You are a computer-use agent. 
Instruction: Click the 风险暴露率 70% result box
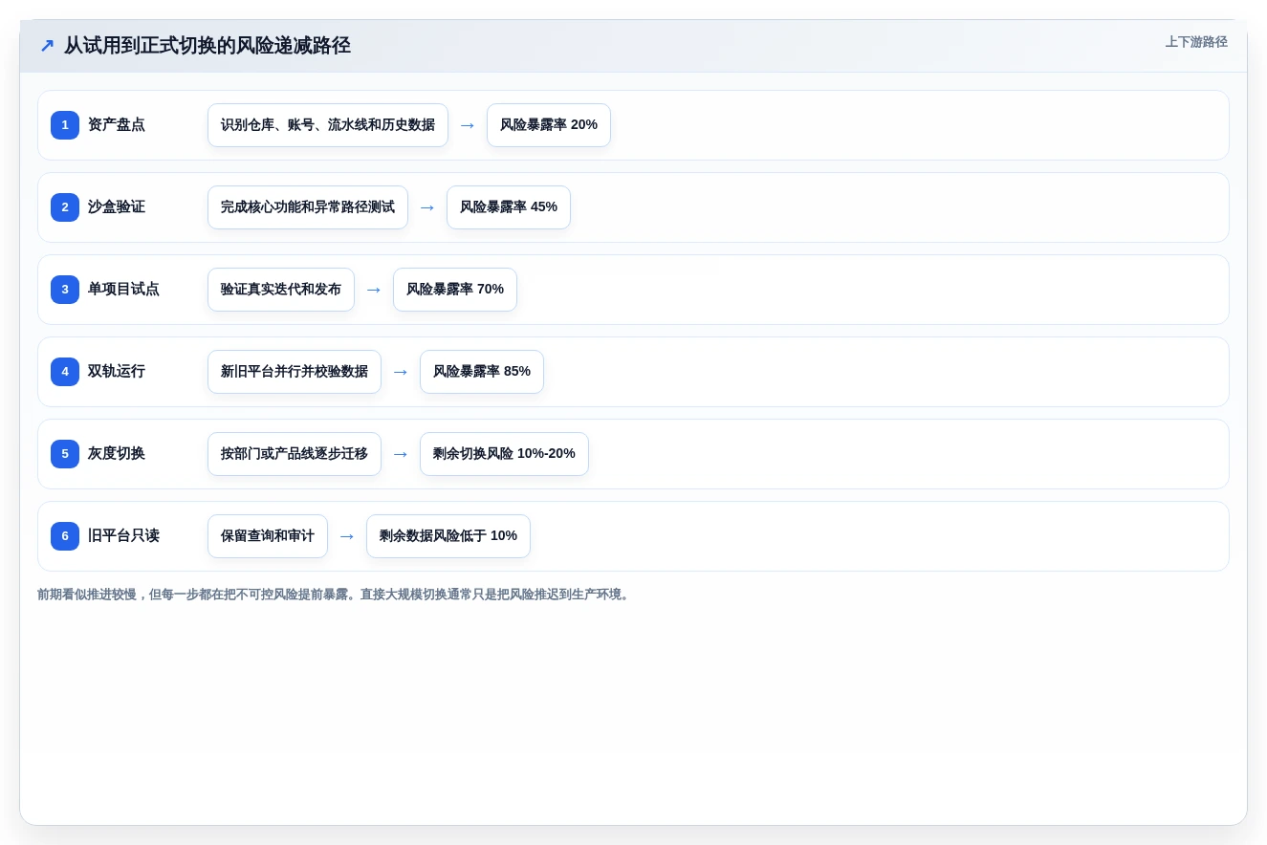[455, 290]
